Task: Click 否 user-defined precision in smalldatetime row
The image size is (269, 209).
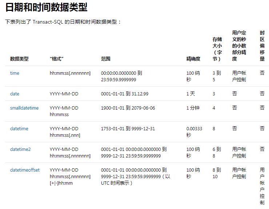Action: coord(234,108)
